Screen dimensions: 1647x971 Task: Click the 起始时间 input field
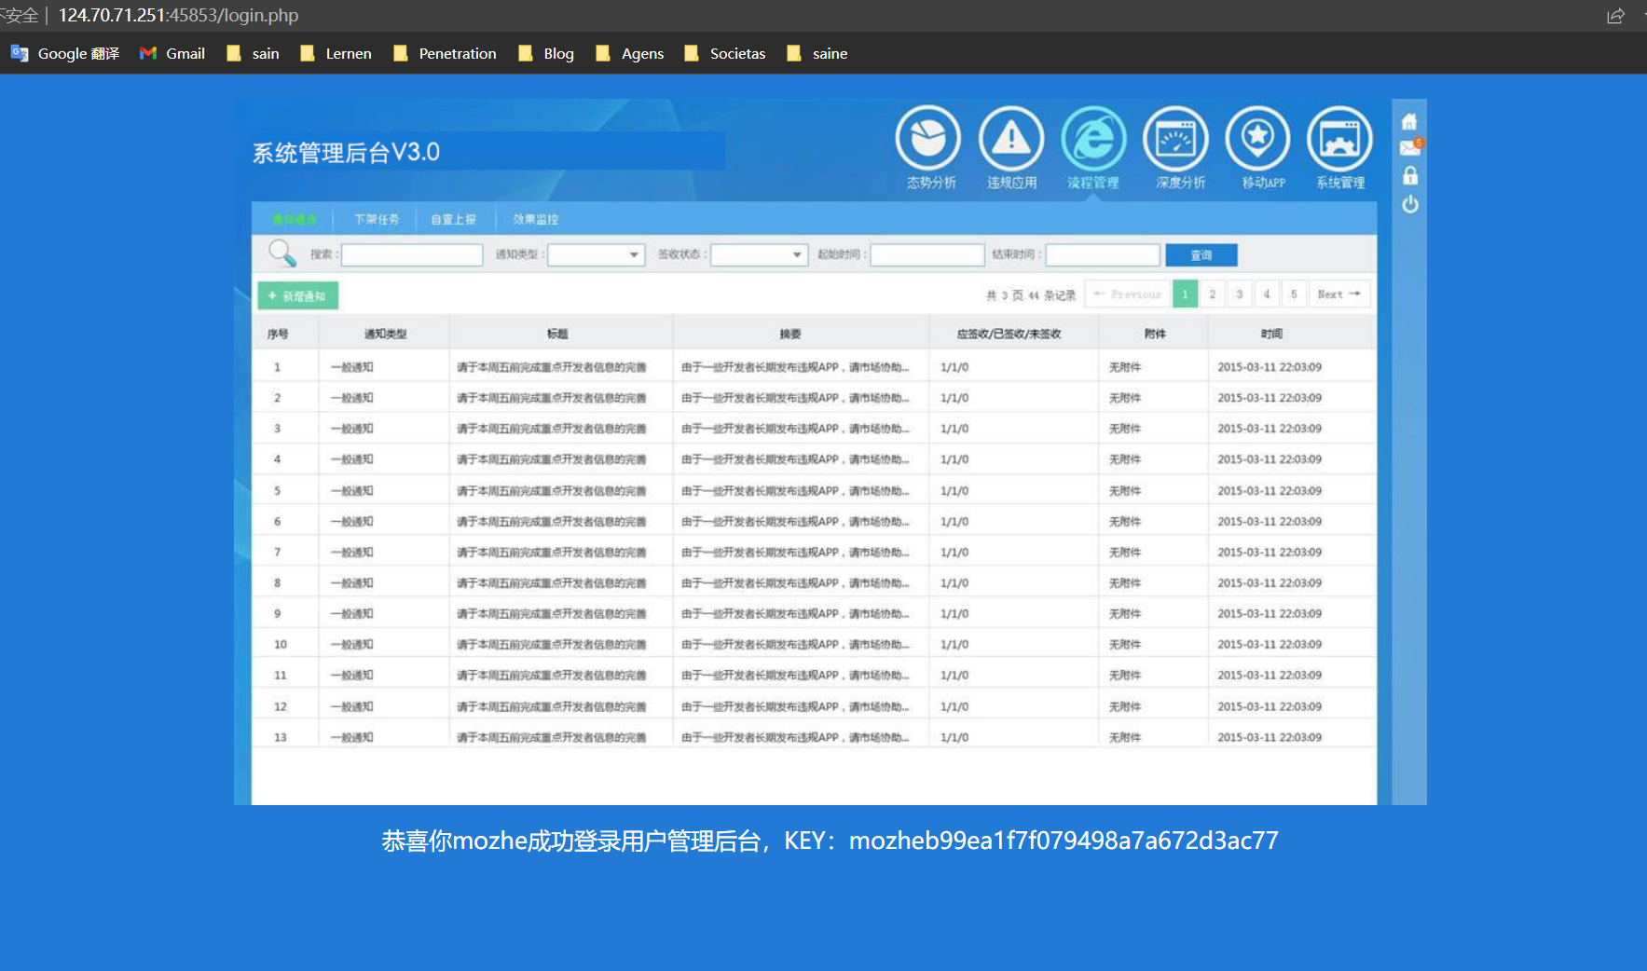pyautogui.click(x=927, y=254)
